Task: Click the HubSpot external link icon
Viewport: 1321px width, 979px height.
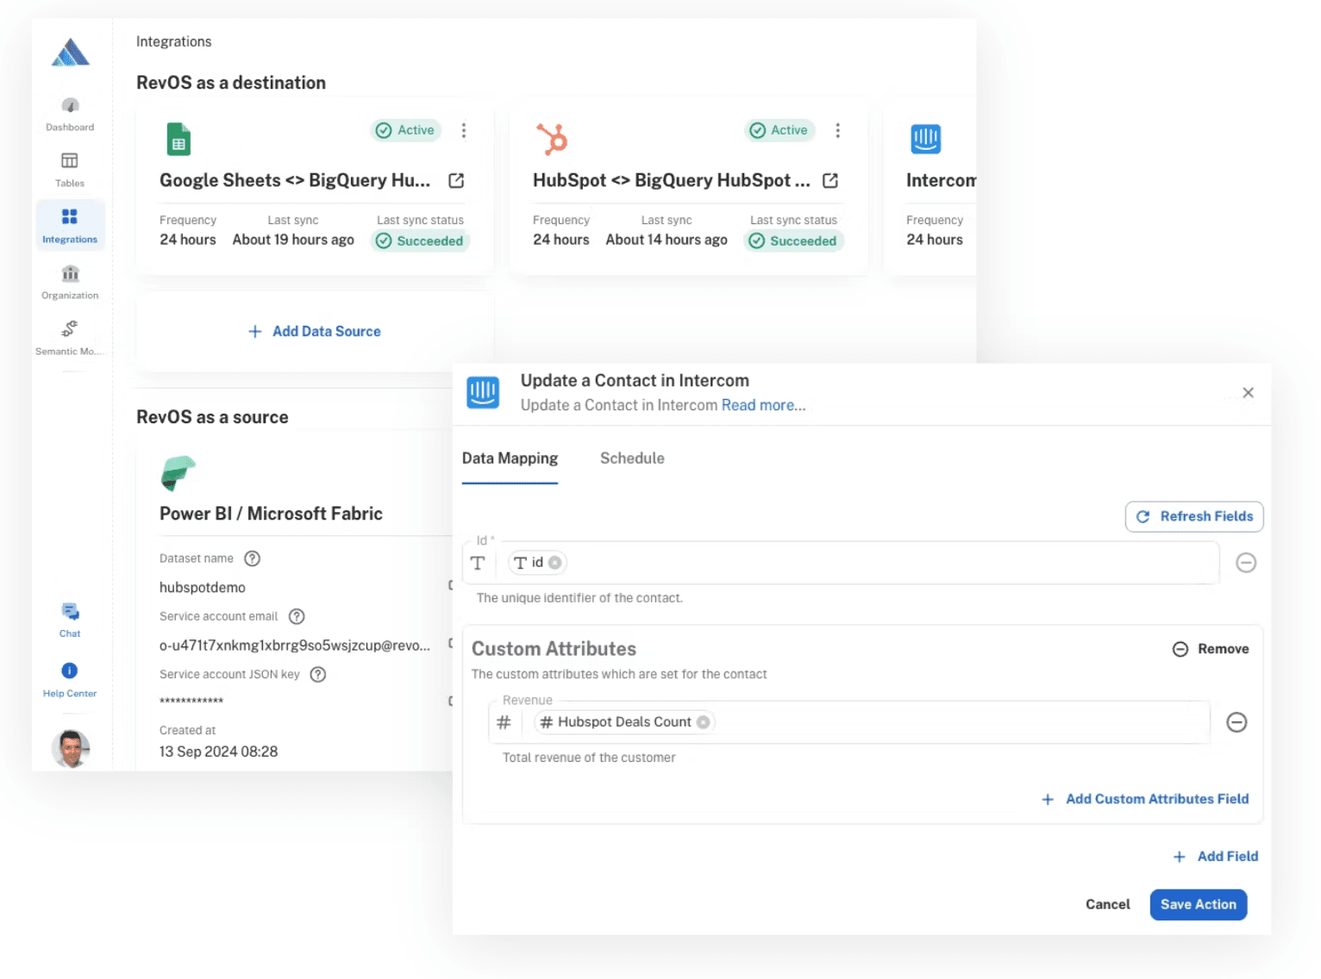Action: 830,180
